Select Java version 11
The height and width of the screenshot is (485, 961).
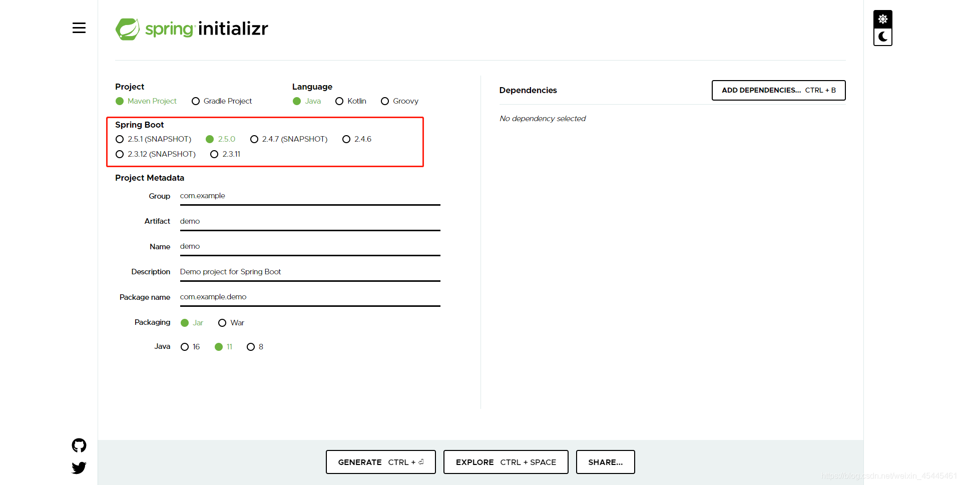(x=223, y=347)
